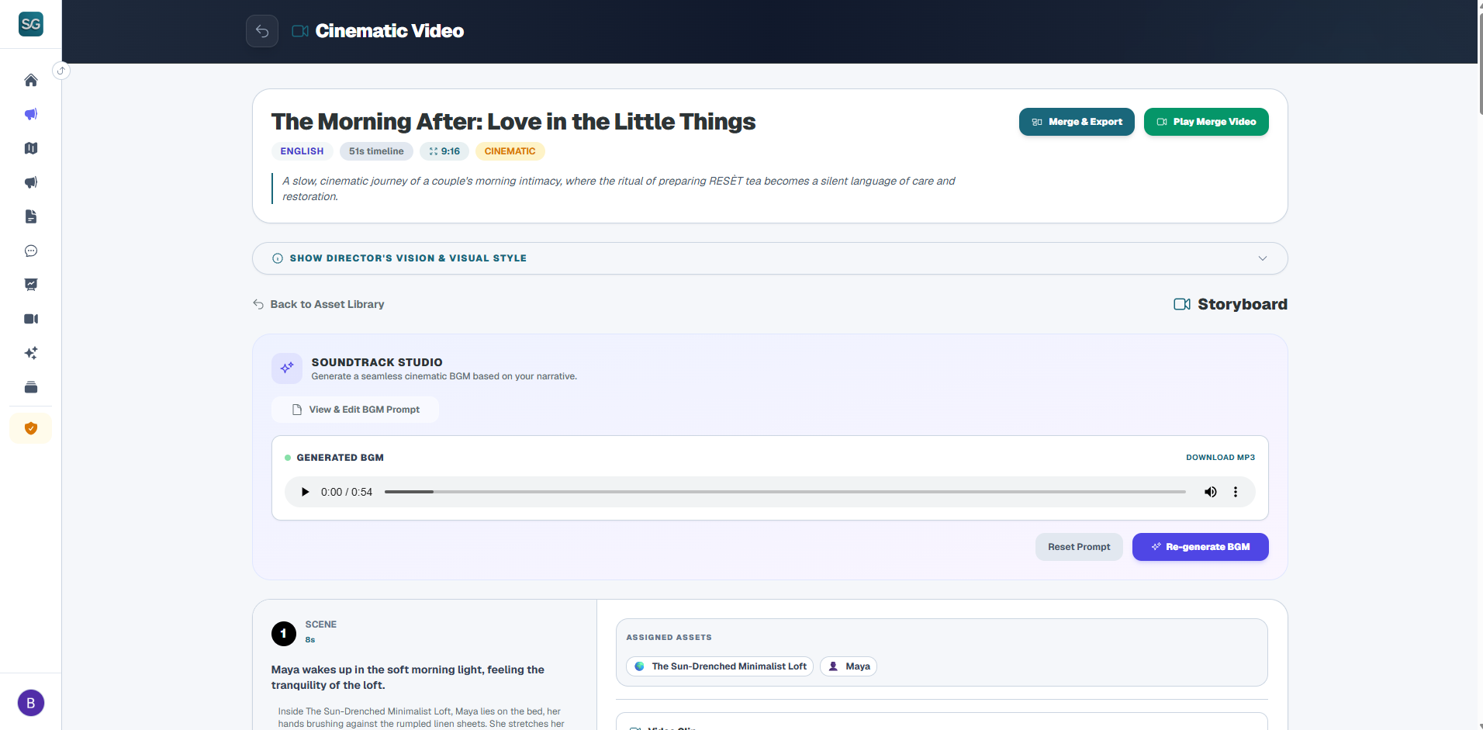Toggle the sidebar collapse circle button
Screen dimensions: 1483x730
(61, 71)
